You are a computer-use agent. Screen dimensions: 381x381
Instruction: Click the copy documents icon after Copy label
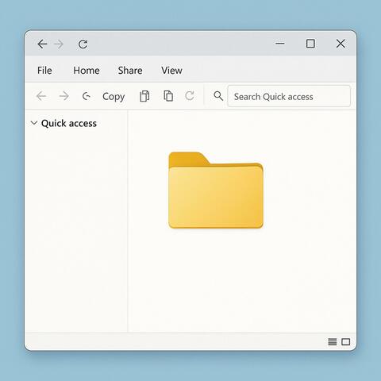click(x=144, y=96)
